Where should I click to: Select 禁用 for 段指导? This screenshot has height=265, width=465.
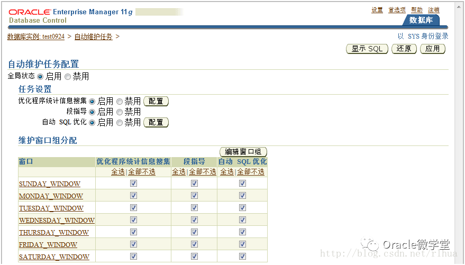pos(120,112)
